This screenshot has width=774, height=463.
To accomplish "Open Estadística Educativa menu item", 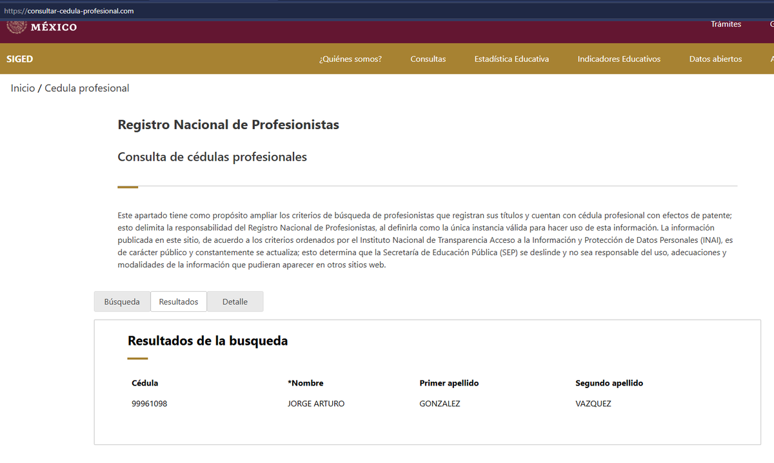I will pyautogui.click(x=511, y=59).
